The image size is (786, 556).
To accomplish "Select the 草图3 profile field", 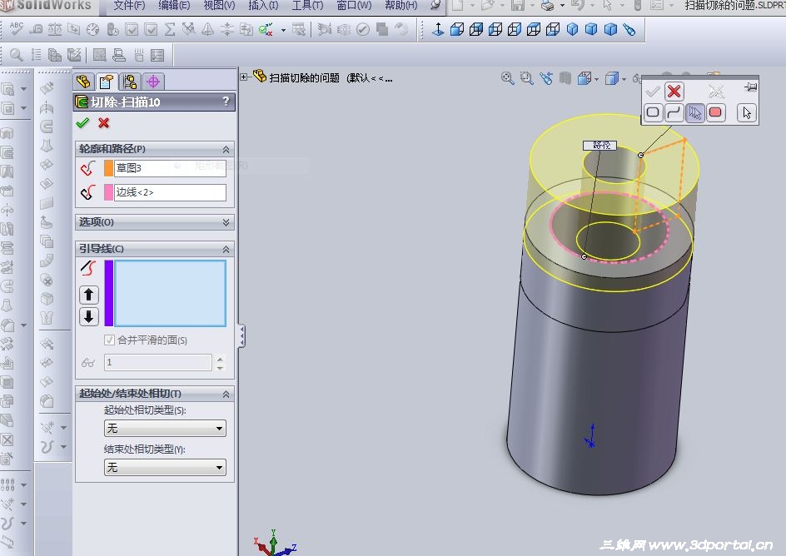I will tap(170, 168).
